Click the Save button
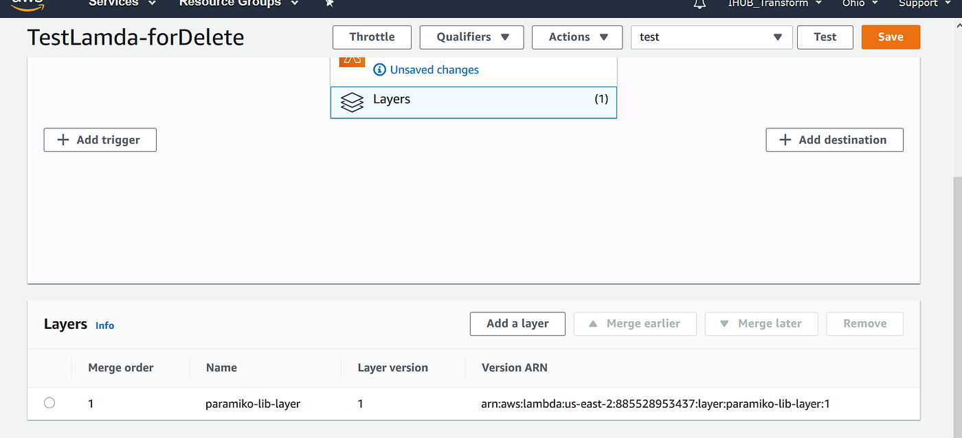Viewport: 962px width, 438px height. [x=890, y=37]
